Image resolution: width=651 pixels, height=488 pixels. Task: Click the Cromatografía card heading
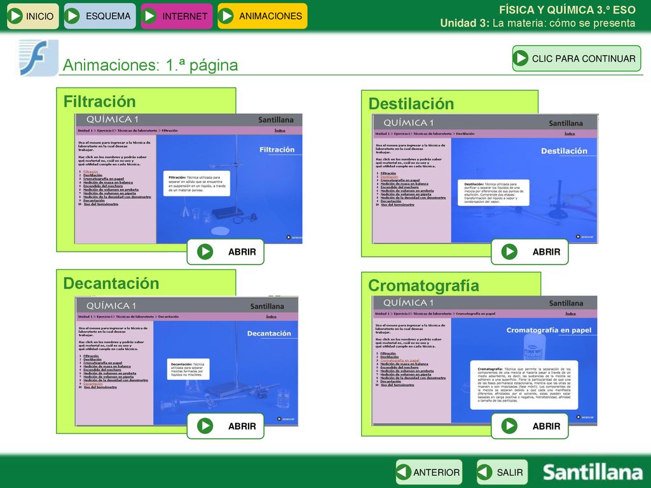(423, 285)
